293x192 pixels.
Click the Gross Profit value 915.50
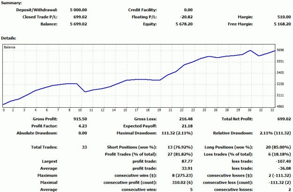[x=80, y=119]
